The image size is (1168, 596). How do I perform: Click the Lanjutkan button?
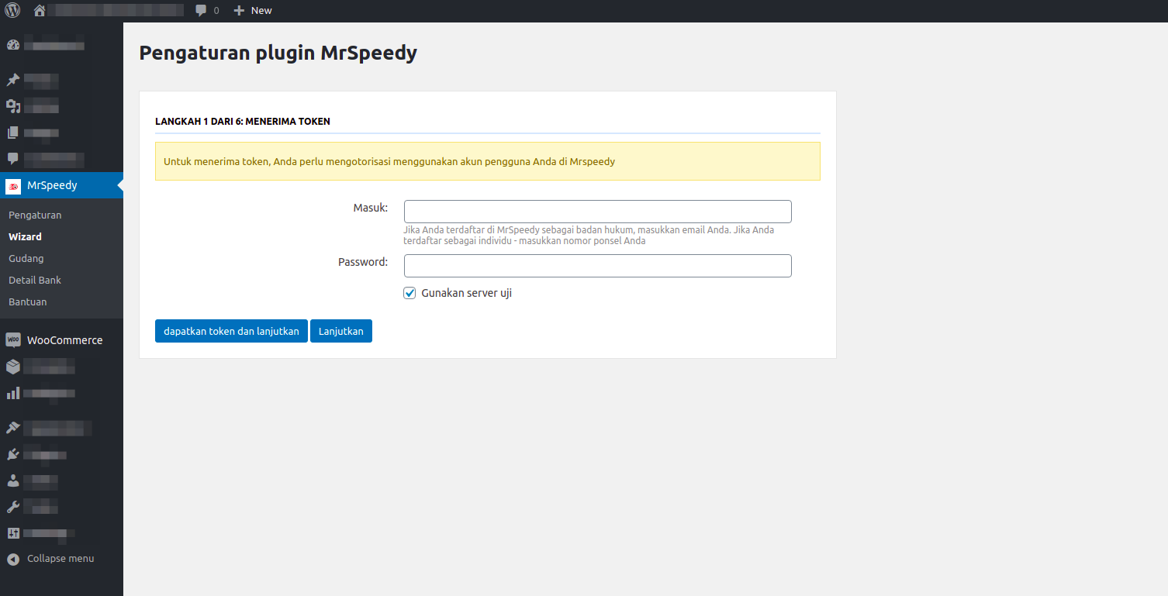tap(341, 331)
